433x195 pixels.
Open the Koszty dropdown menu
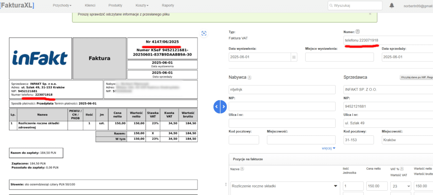coord(142,5)
